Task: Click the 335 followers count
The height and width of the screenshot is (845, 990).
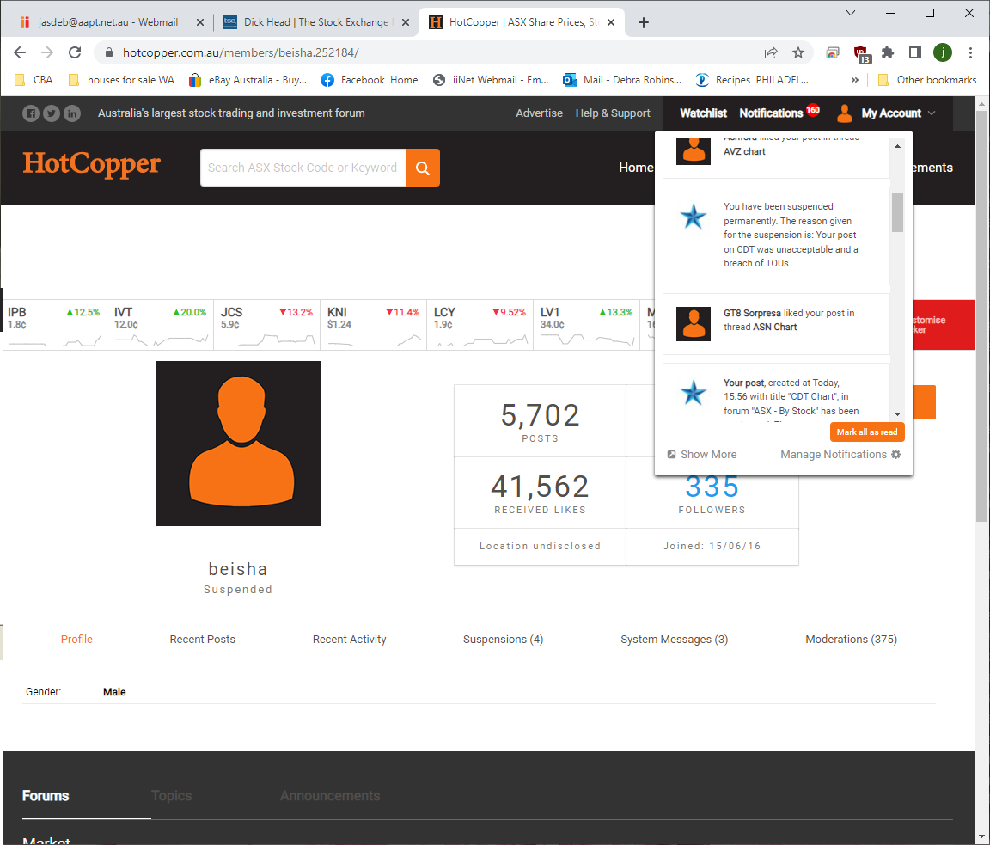Action: pos(712,487)
